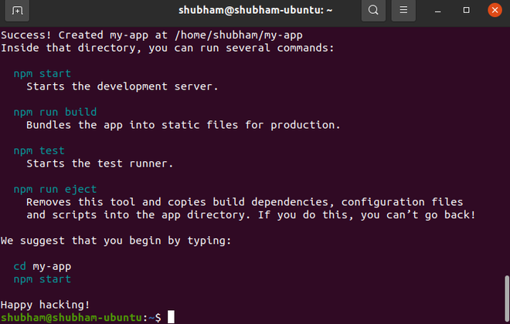Click the "npm run eject" command text
This screenshot has width=510, height=324.
pos(55,189)
